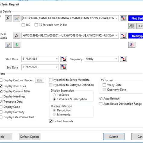Pick Start Date cell range icon
Screen dimensions: 143x143
[64, 59]
